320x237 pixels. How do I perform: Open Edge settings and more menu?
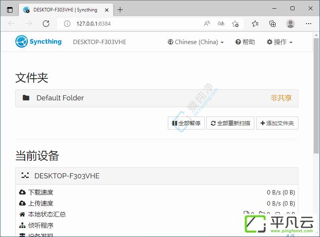(x=308, y=24)
